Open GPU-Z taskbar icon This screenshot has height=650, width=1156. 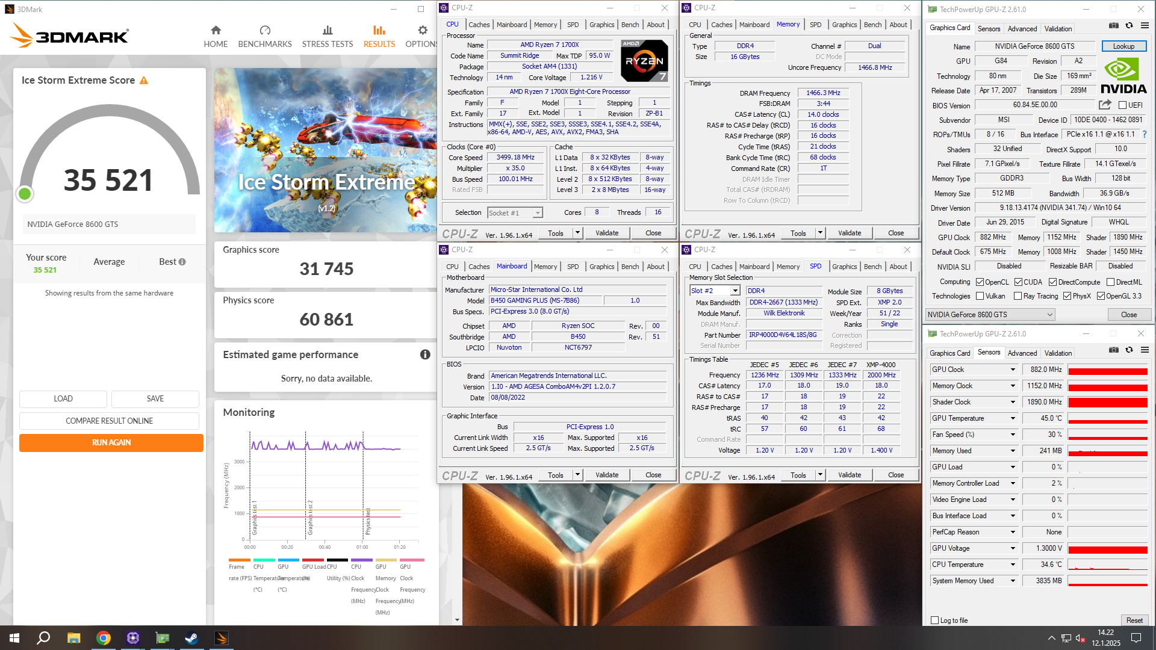[163, 638]
